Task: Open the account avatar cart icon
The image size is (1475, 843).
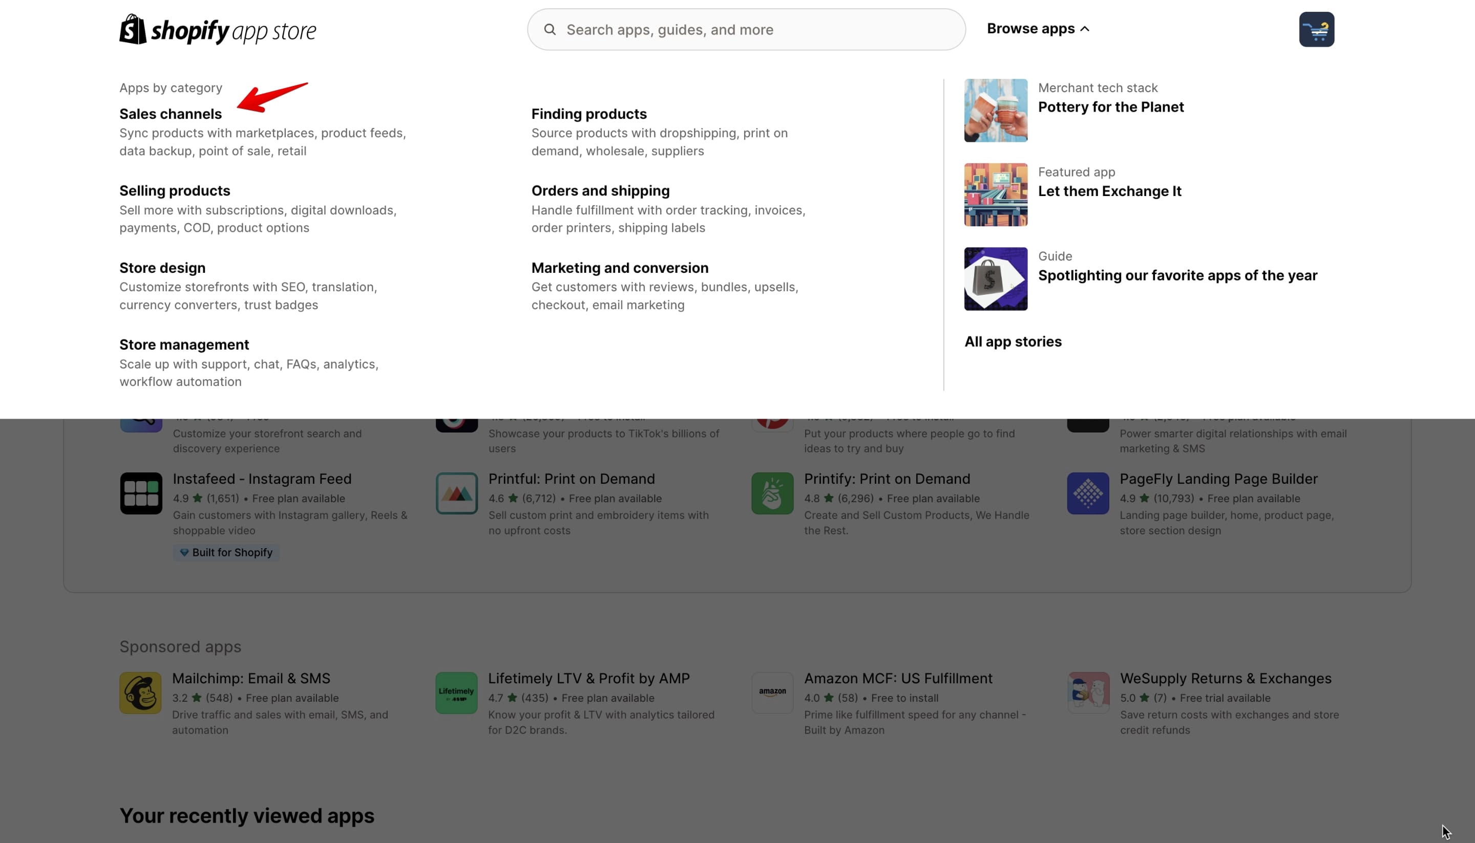Action: 1316,30
